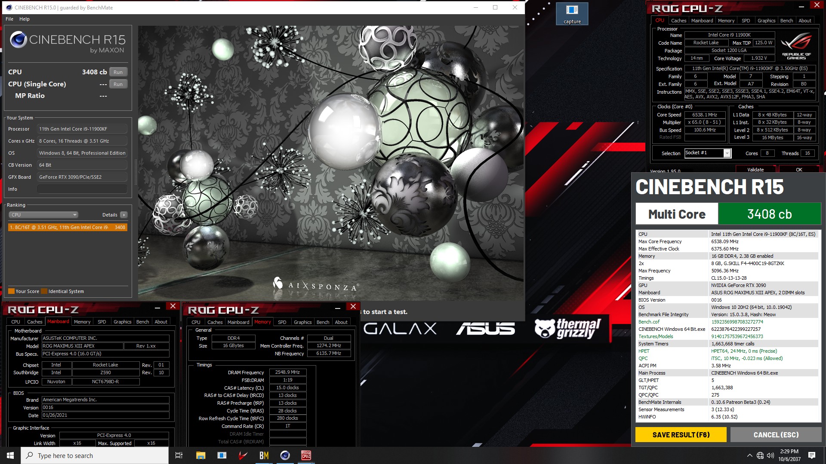
Task: Open the blue window app on the taskbar
Action: click(222, 455)
